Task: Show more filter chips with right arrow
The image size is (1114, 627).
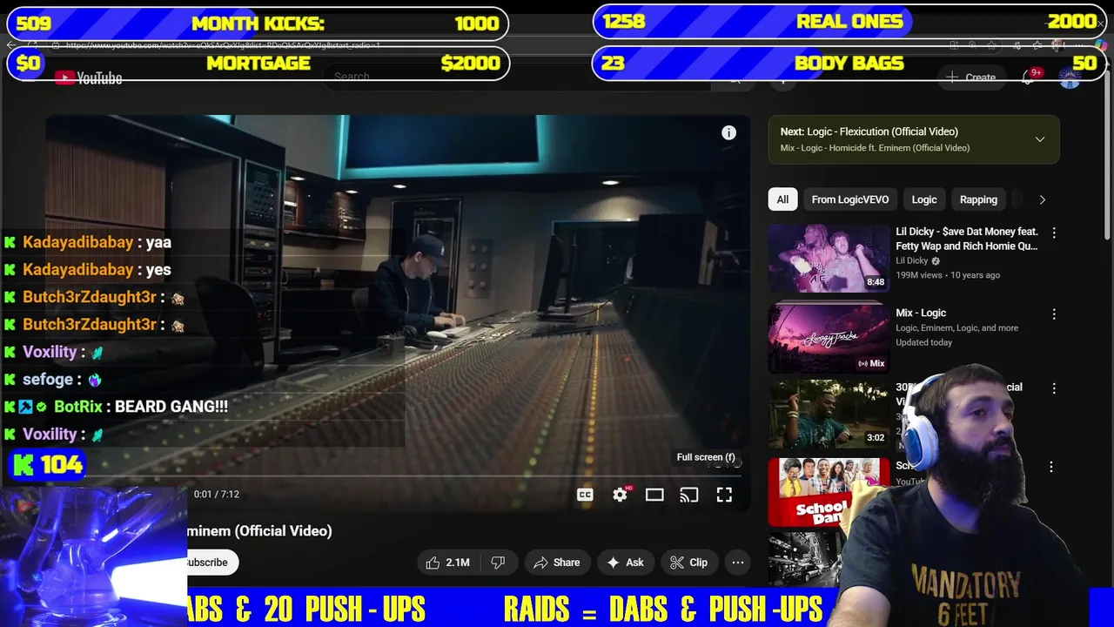Action: [1043, 199]
